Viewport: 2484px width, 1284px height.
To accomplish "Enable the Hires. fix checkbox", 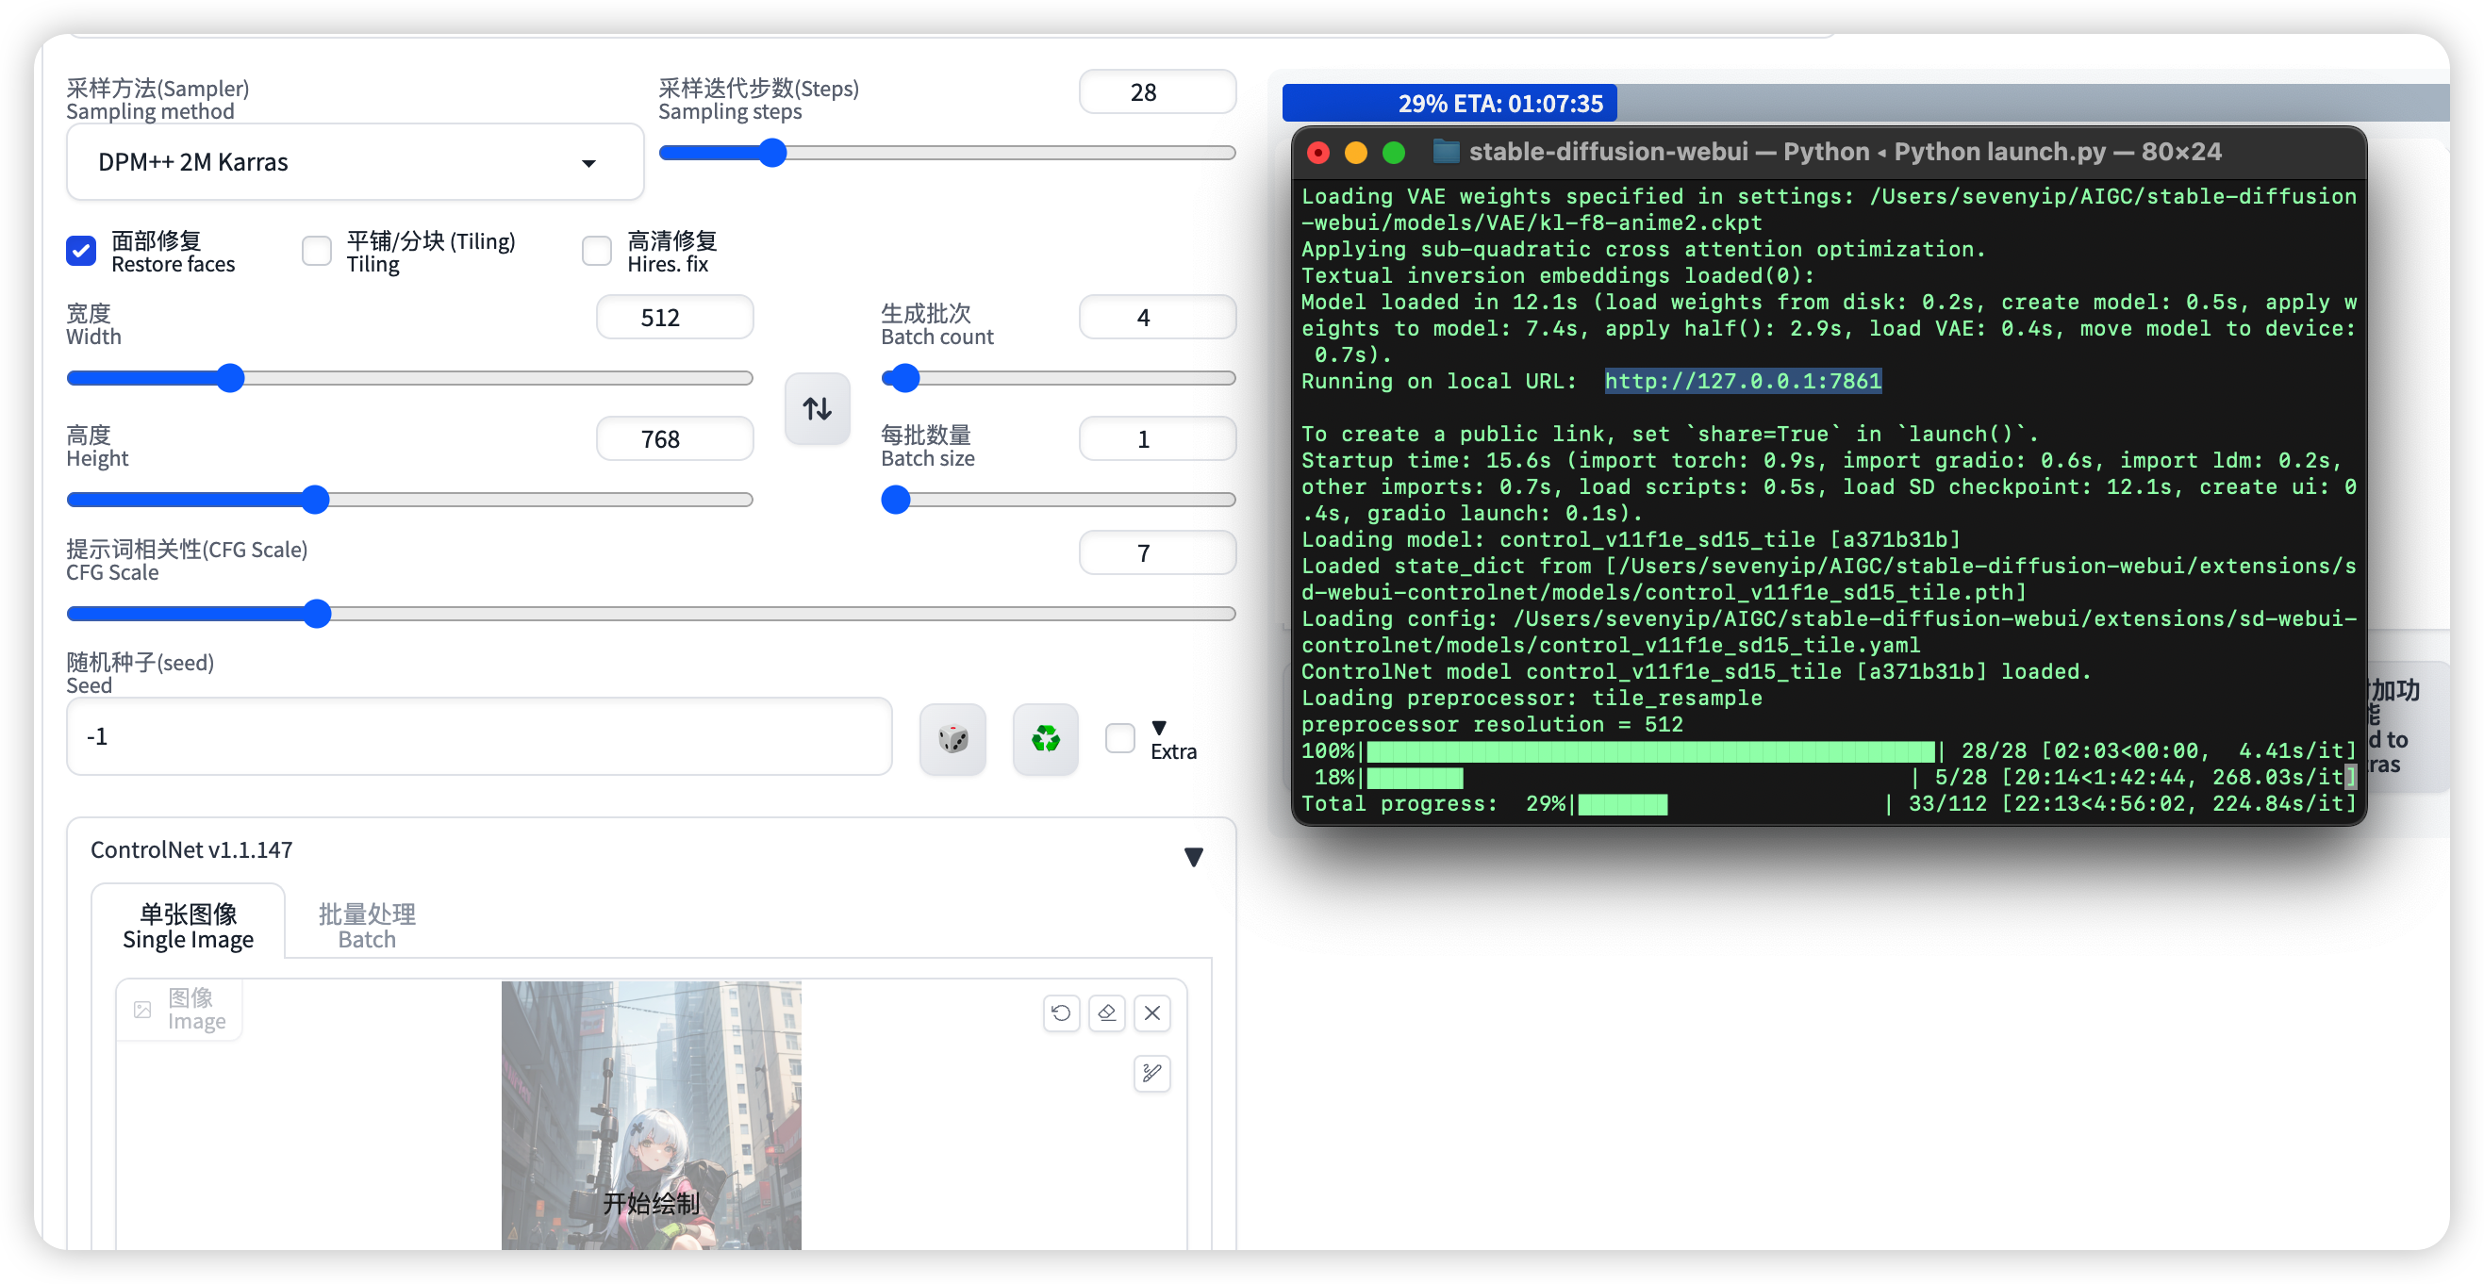I will coord(597,251).
